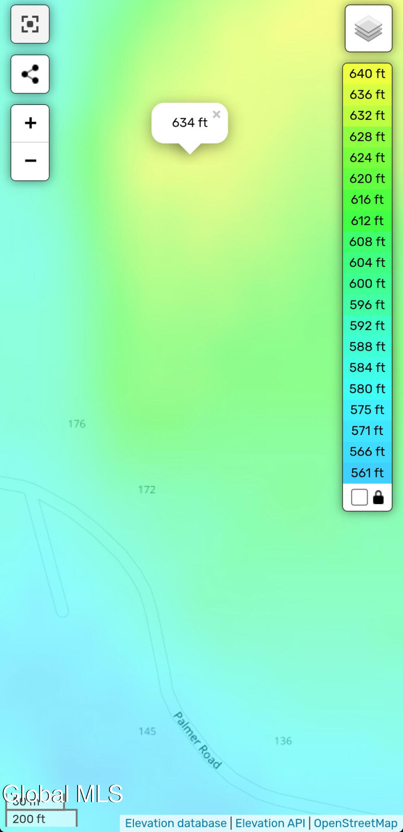Open the OpenStreetMap attribution link

[356, 823]
